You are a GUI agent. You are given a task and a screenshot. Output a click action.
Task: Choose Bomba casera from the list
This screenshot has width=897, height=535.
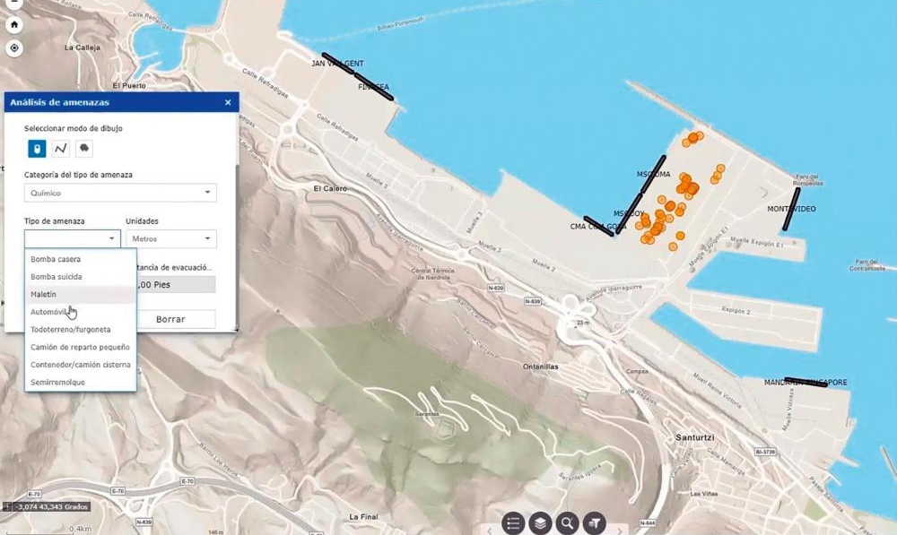point(56,259)
